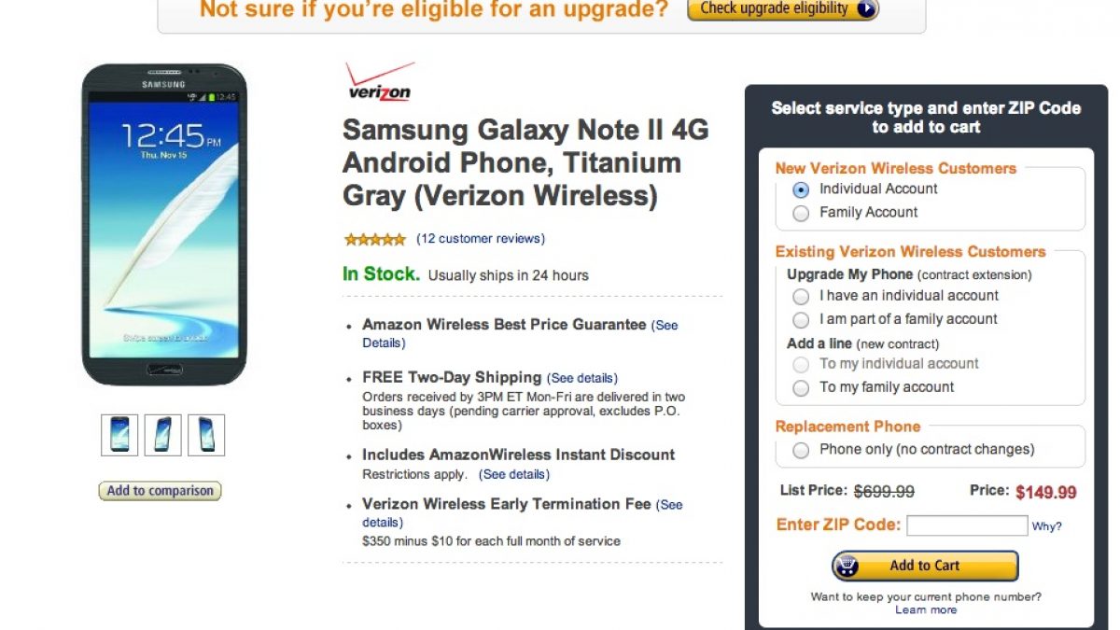Select the second phone thumbnail image
The height and width of the screenshot is (630, 1120).
click(x=163, y=435)
